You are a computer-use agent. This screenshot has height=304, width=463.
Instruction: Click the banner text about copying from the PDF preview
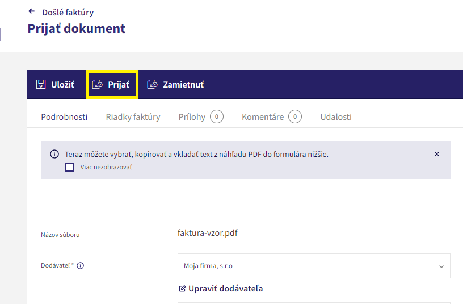[196, 154]
